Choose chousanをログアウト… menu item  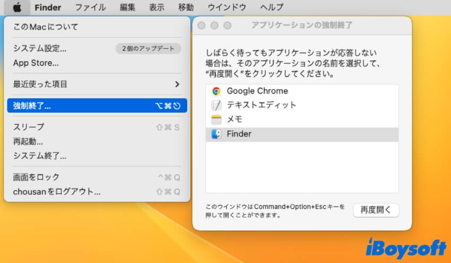pyautogui.click(x=97, y=192)
